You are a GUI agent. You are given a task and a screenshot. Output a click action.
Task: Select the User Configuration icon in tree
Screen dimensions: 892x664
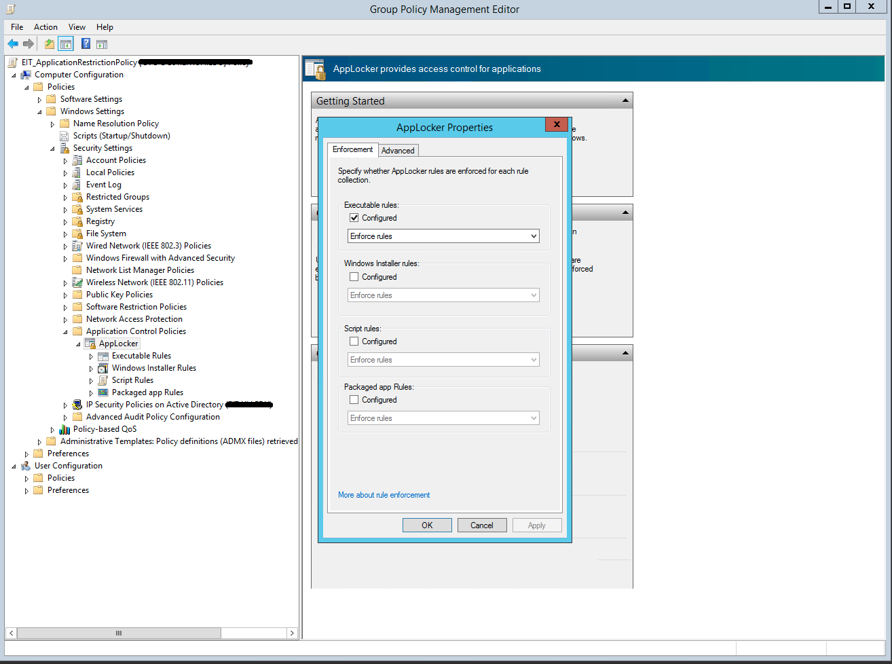[x=26, y=466]
